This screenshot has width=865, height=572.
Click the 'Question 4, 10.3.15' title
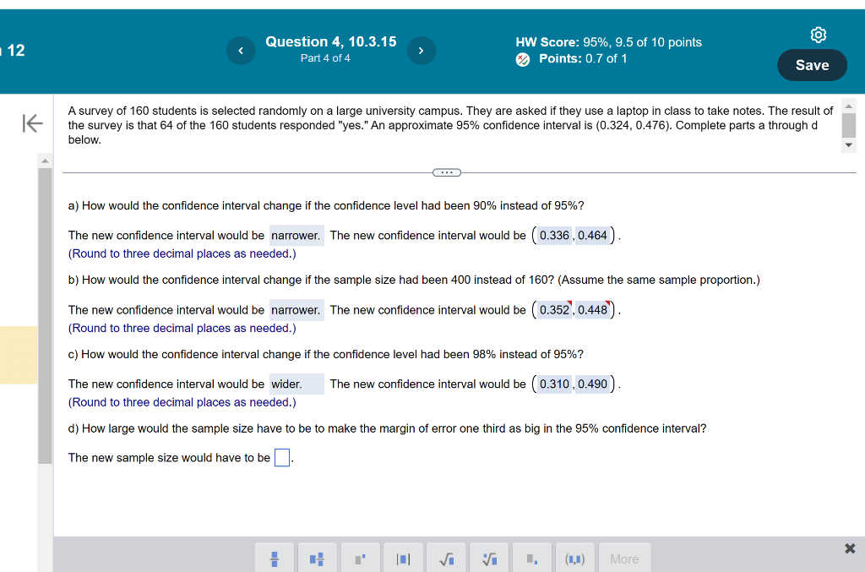(x=331, y=42)
